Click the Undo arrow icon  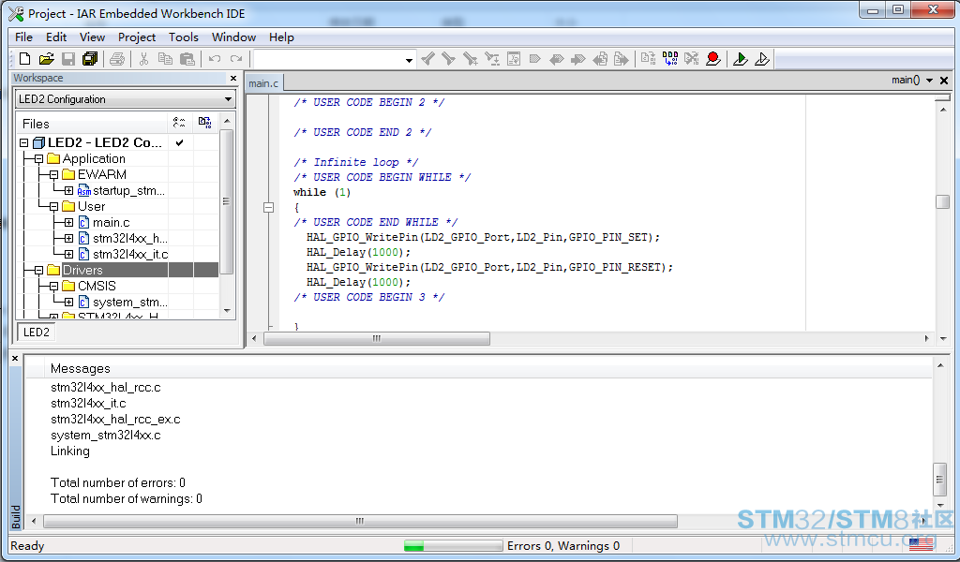(215, 59)
